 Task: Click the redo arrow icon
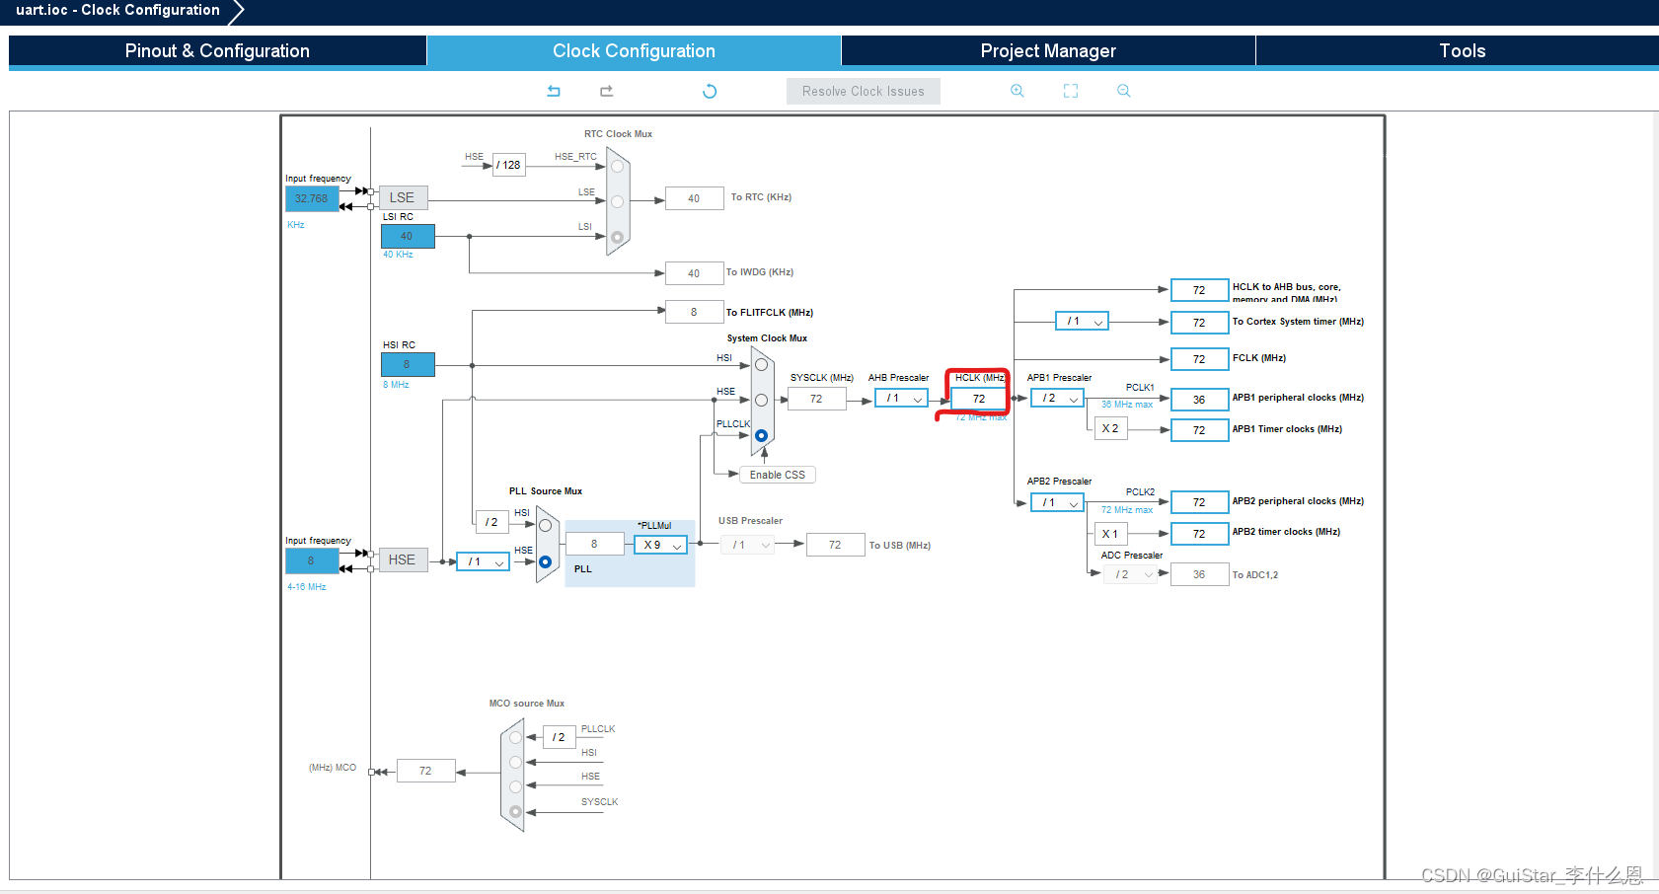coord(606,91)
